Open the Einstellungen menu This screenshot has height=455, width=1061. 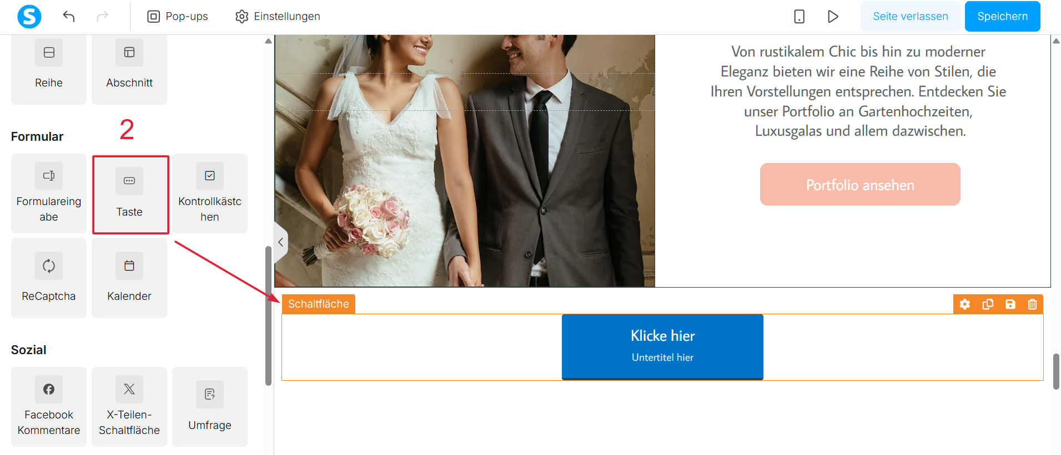pyautogui.click(x=278, y=17)
